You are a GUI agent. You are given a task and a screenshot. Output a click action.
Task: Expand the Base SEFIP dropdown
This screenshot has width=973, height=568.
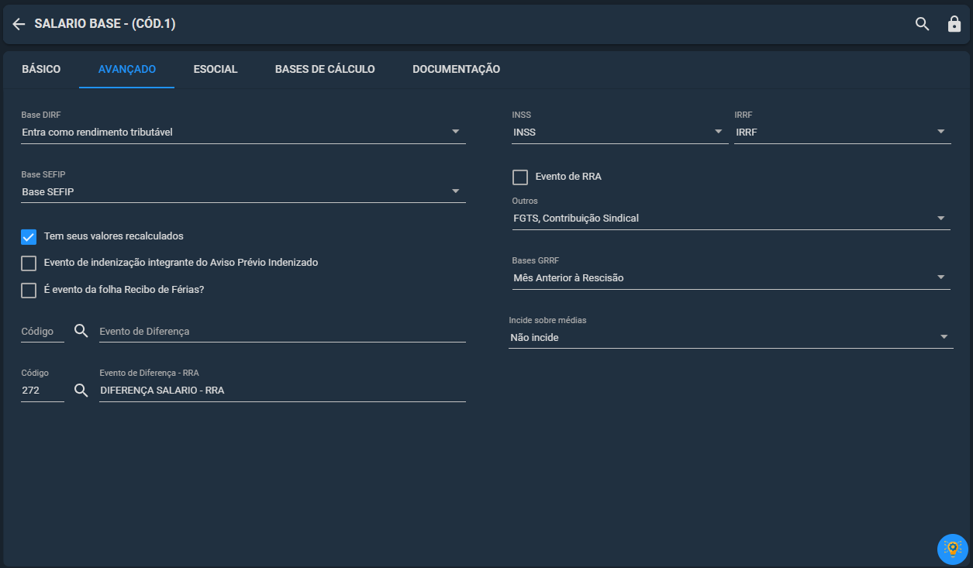[243, 191]
